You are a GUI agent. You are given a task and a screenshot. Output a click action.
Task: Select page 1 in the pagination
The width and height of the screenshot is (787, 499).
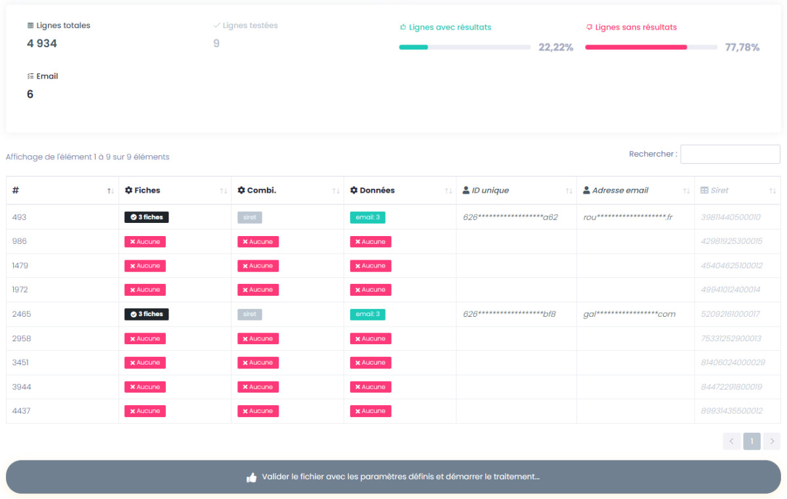(x=752, y=441)
